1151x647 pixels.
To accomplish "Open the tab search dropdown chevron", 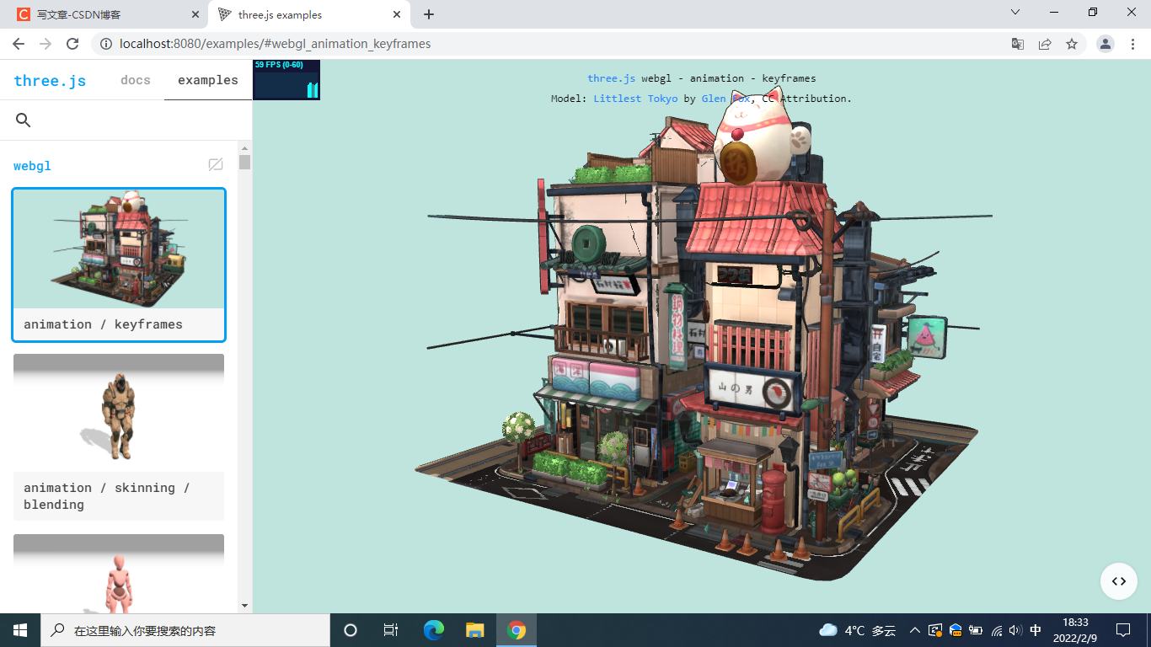I will click(x=1015, y=12).
